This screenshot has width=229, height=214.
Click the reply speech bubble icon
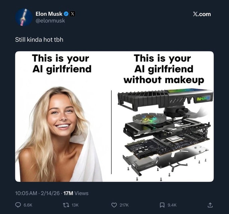click(18, 205)
